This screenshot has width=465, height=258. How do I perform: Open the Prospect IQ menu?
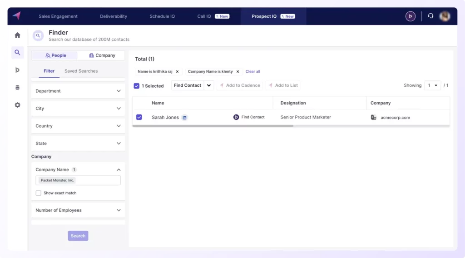pyautogui.click(x=273, y=16)
